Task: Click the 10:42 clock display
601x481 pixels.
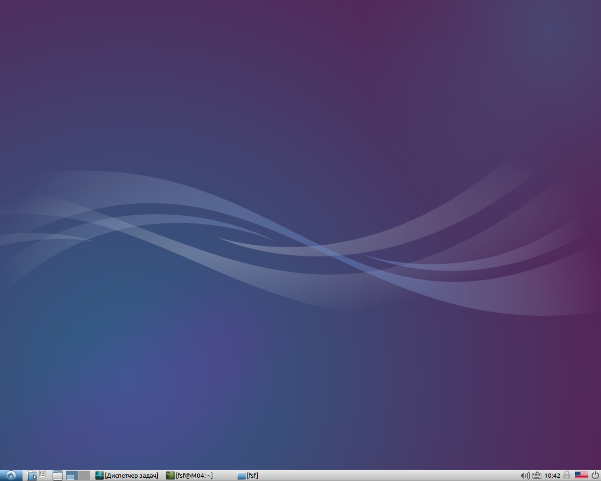Action: [x=553, y=475]
